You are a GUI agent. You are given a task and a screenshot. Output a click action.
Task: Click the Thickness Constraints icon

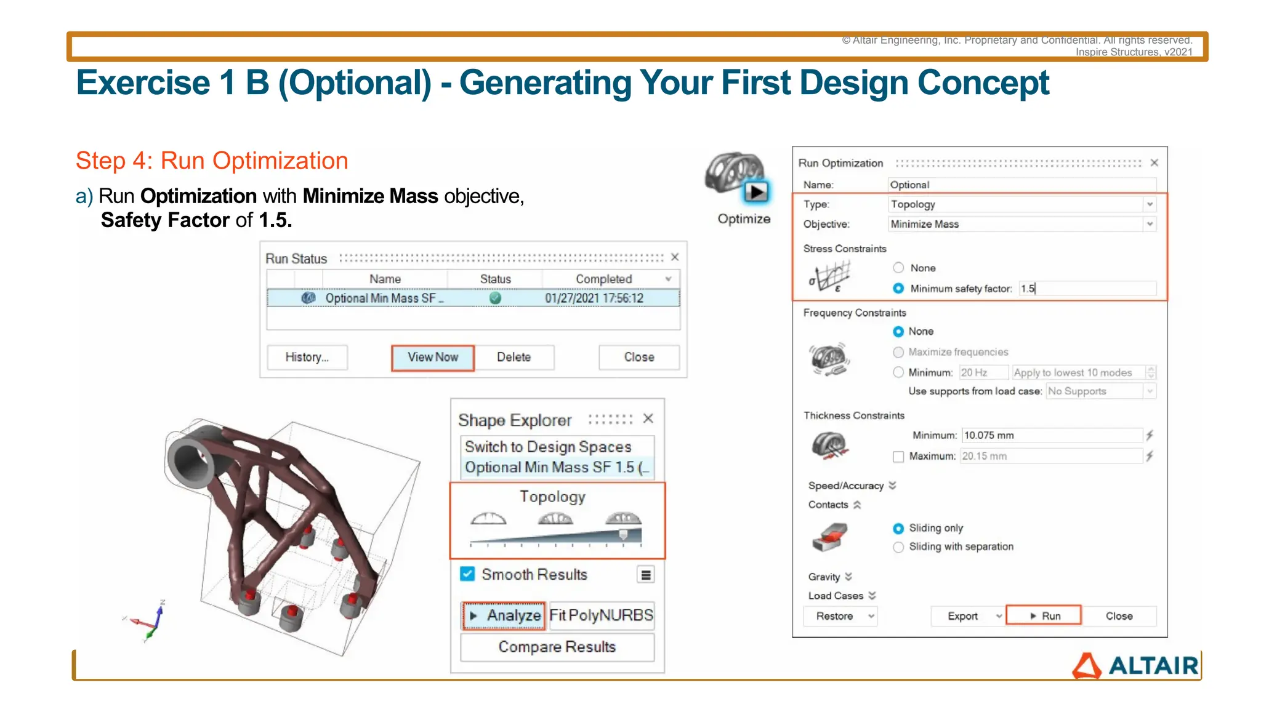click(829, 445)
